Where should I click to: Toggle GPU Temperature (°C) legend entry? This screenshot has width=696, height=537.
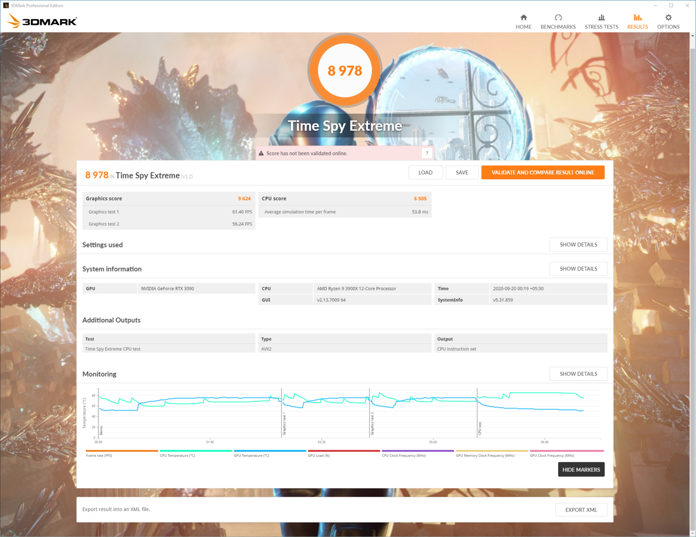(270, 454)
